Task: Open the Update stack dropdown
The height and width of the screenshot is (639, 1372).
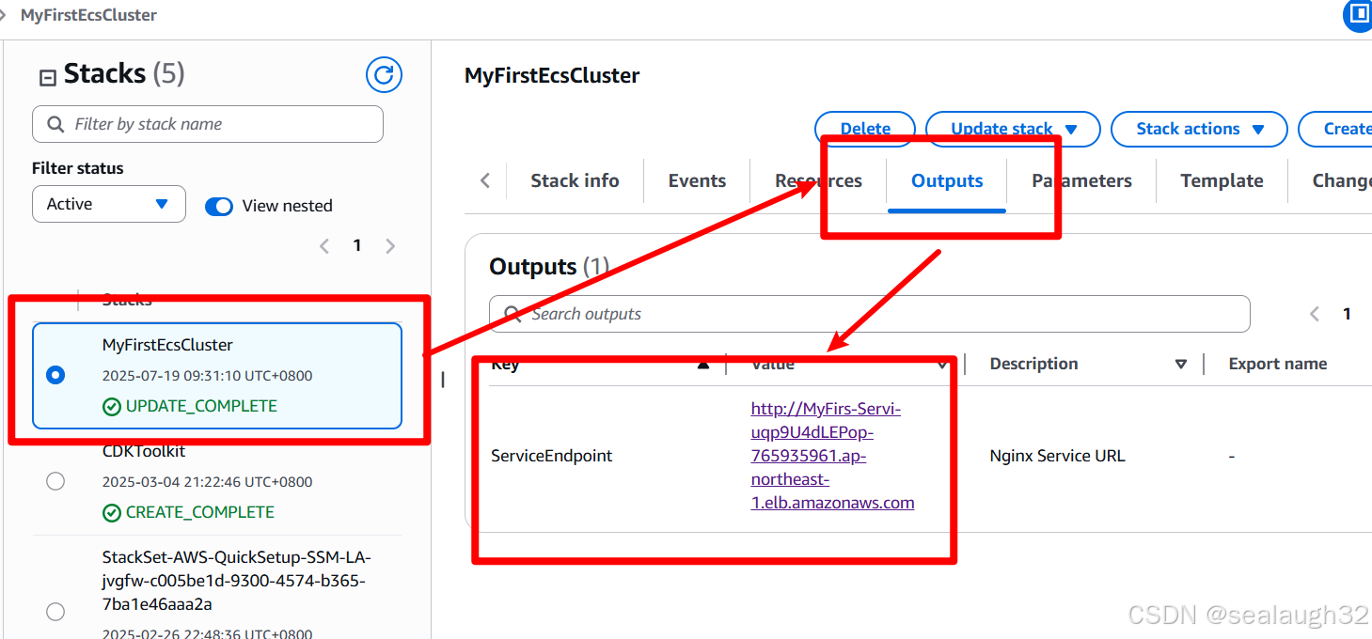Action: (1013, 129)
